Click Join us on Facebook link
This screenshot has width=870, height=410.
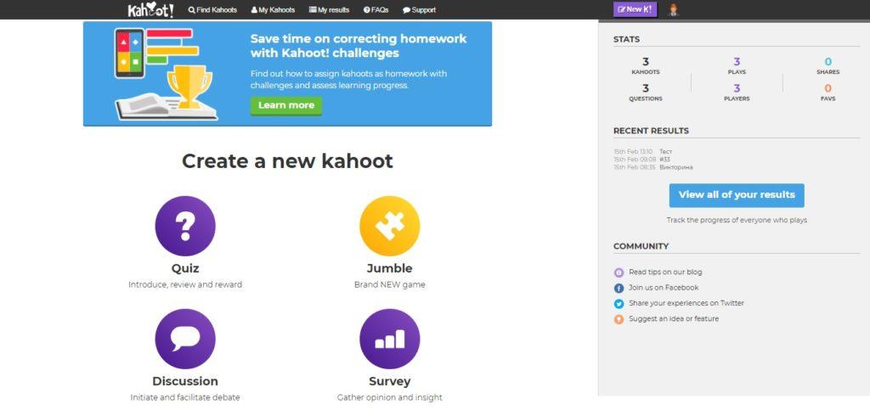664,288
